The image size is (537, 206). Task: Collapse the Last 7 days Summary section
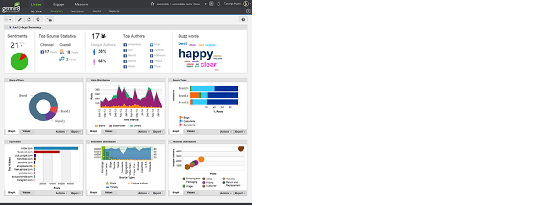click(x=10, y=27)
